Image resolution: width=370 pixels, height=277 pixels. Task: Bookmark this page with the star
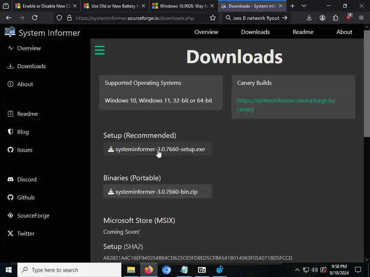(x=212, y=18)
